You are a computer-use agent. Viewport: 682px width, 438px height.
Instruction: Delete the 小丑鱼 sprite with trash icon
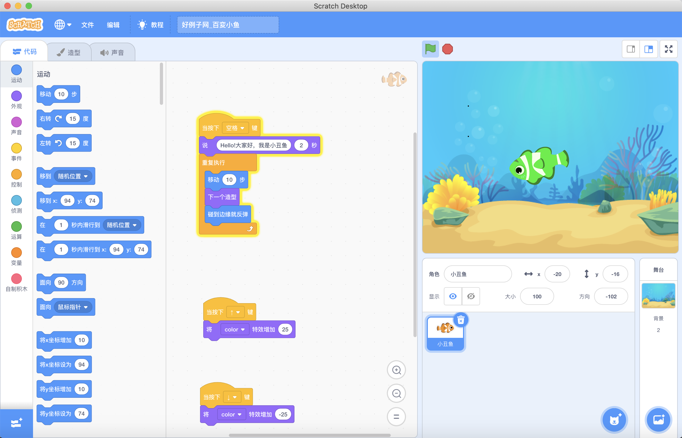click(461, 320)
